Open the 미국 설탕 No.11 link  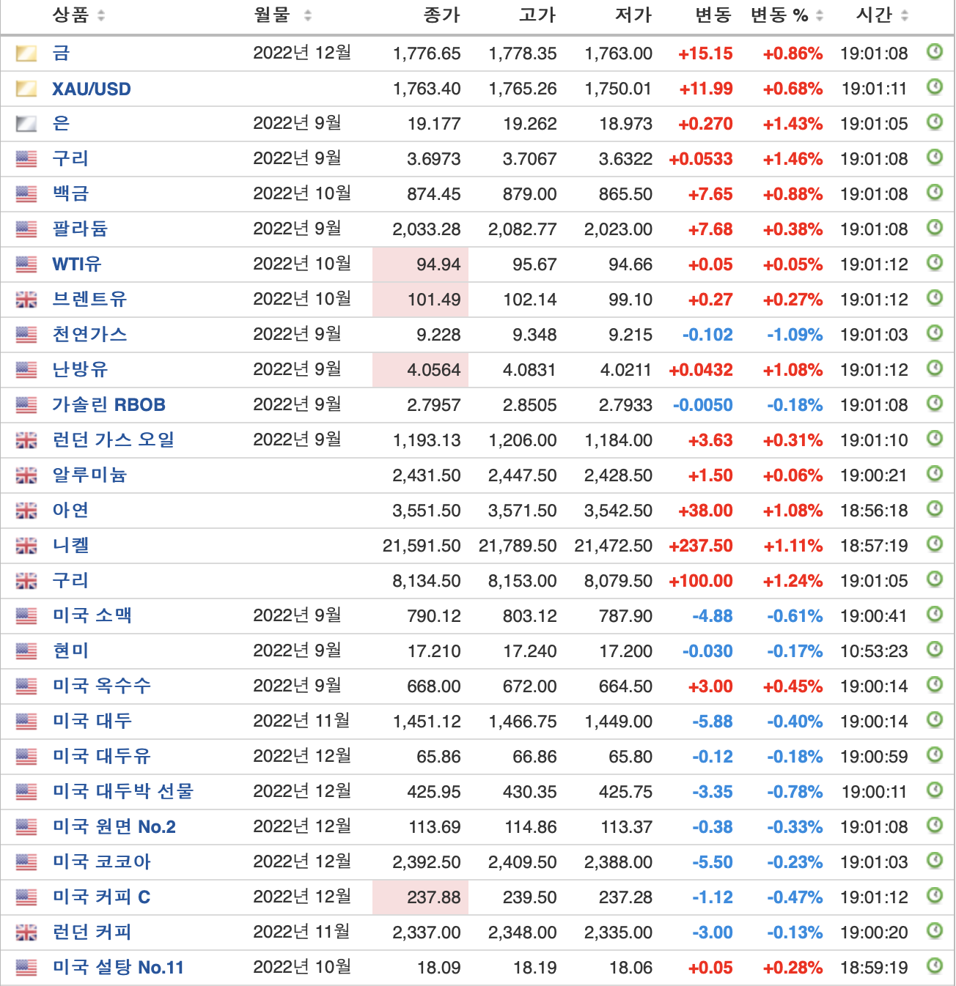coord(118,967)
